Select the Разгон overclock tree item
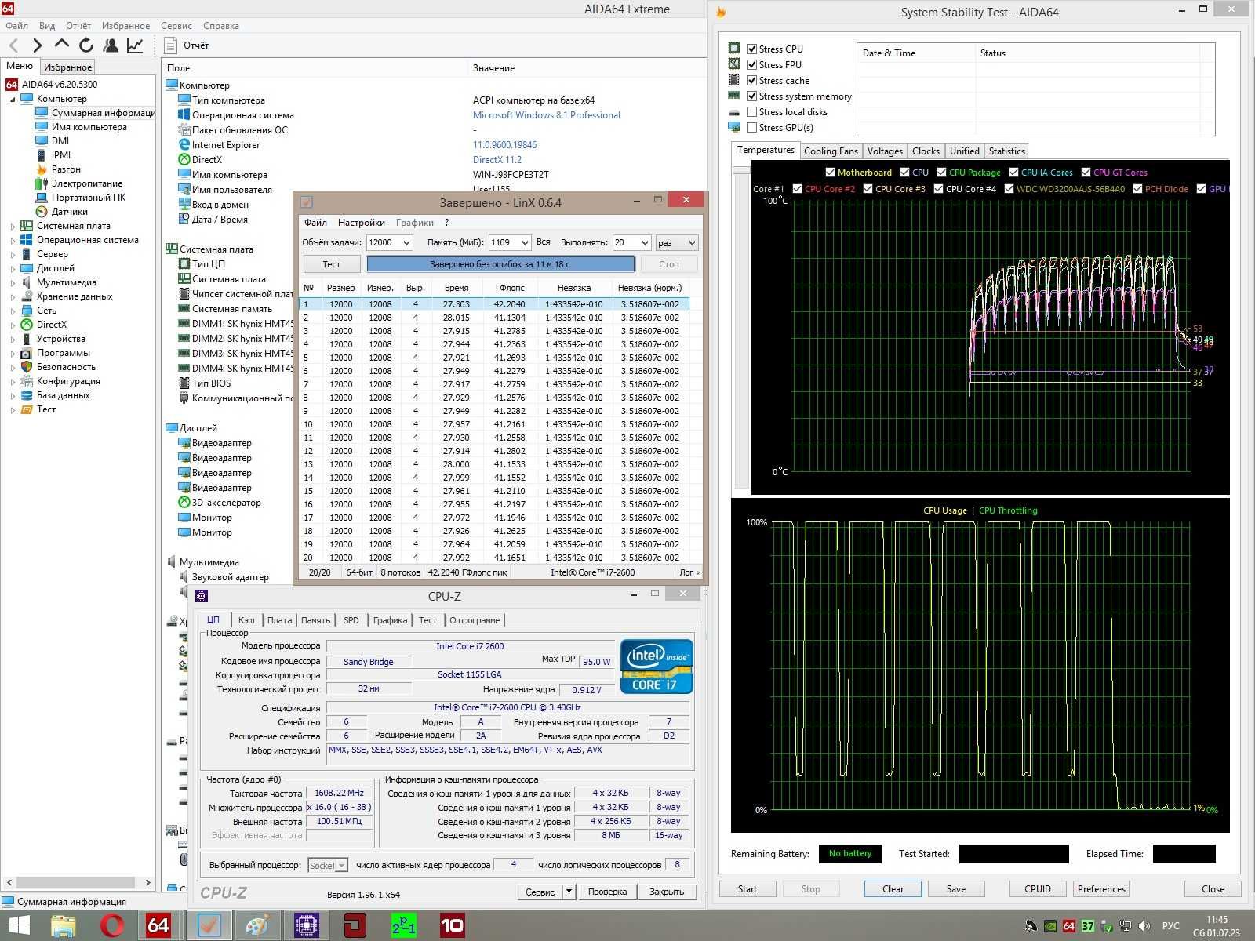 tap(66, 169)
